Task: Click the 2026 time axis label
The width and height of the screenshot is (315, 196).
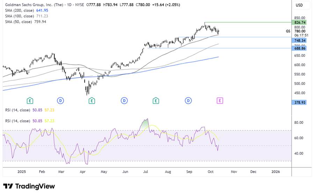Action: pyautogui.click(x=276, y=172)
